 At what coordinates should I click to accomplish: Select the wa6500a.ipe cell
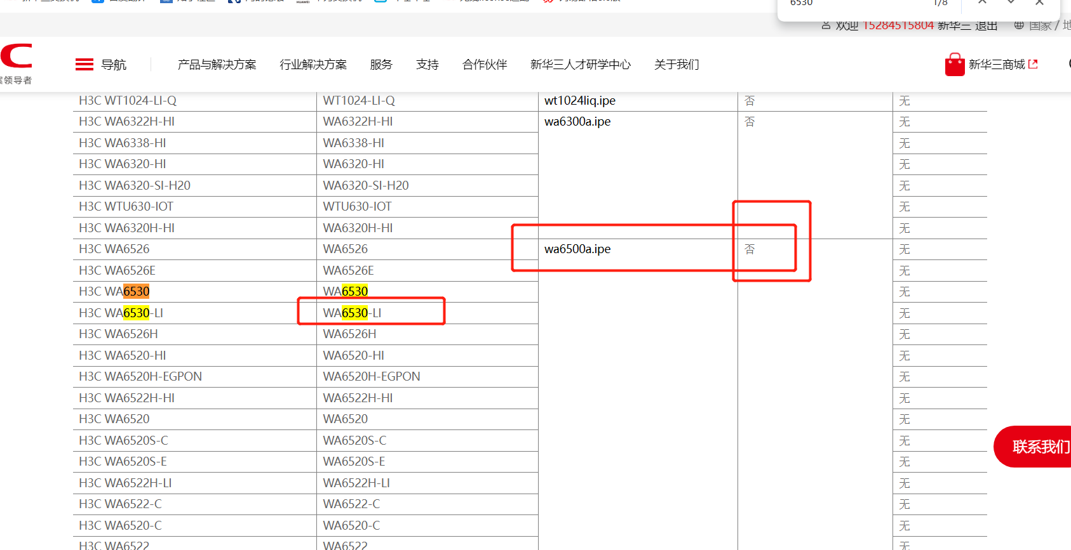click(x=577, y=249)
